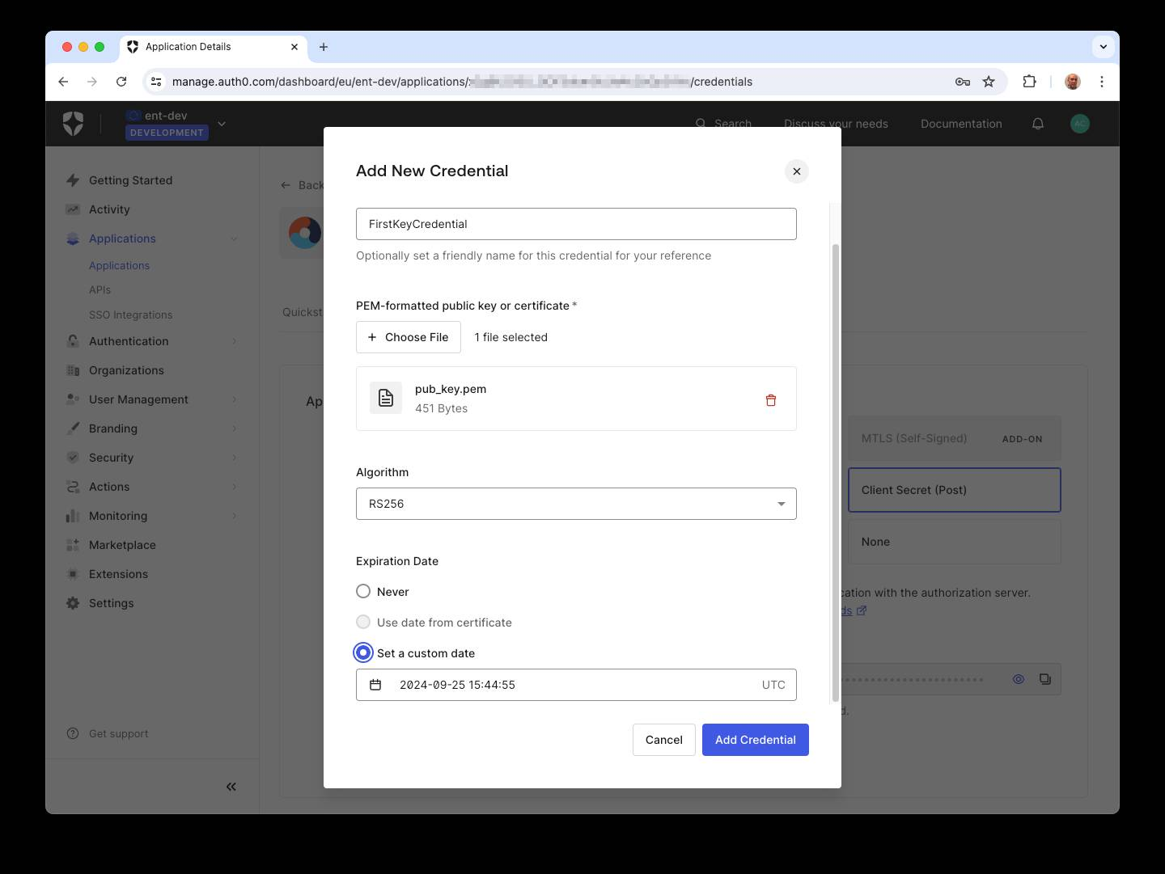
Task: Reload the browser page
Action: tap(121, 82)
